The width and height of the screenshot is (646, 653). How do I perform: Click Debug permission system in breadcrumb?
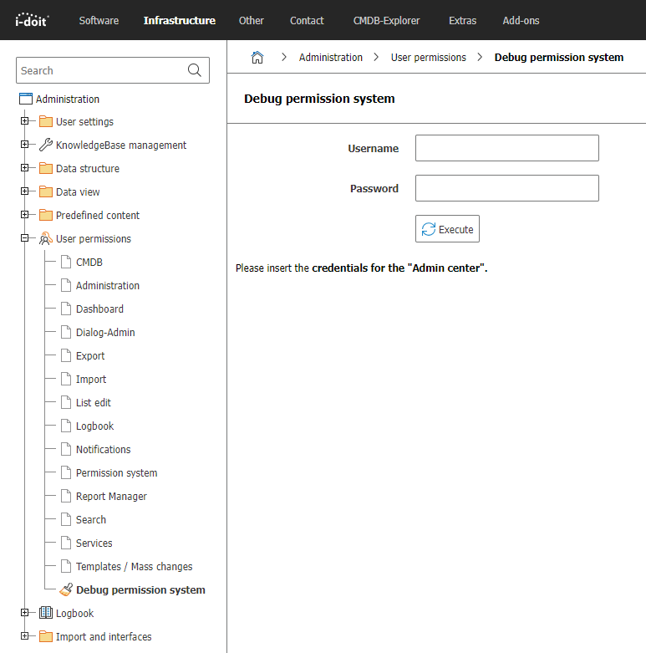pos(558,58)
